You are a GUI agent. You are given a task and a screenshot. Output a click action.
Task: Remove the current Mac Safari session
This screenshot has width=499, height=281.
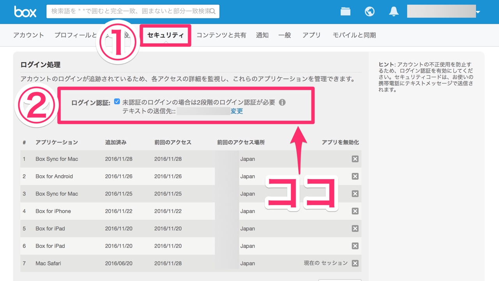[355, 263]
